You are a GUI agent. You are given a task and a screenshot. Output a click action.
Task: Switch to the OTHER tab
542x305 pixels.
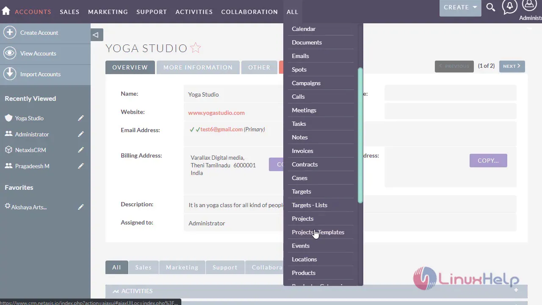tap(259, 67)
